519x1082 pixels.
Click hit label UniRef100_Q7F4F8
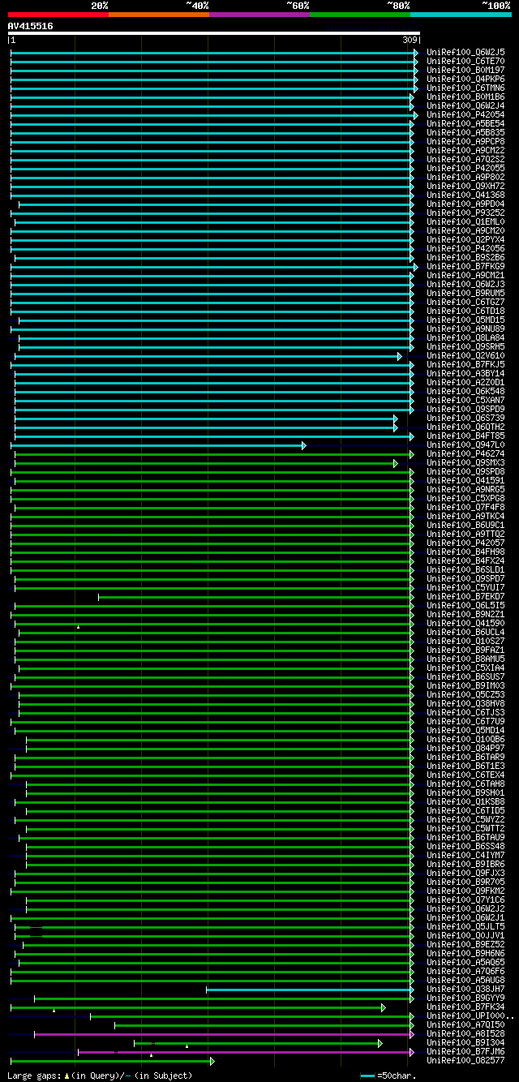(465, 507)
